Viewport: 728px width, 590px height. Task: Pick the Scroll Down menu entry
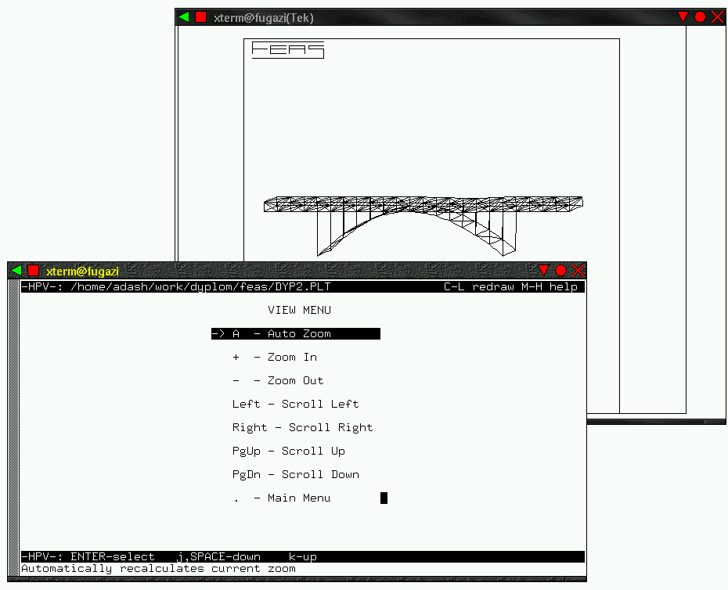click(x=296, y=474)
